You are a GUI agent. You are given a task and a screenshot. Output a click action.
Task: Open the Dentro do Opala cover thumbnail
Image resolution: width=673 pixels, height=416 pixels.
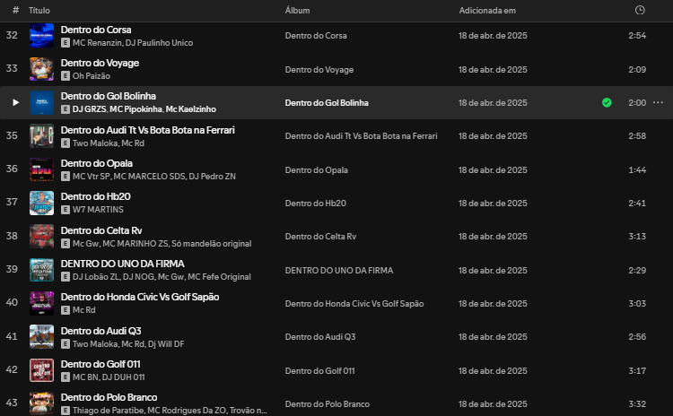coord(41,169)
